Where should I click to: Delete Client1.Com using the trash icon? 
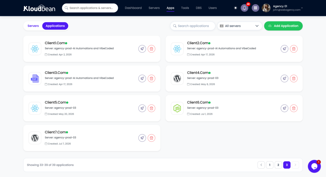pyautogui.click(x=151, y=49)
